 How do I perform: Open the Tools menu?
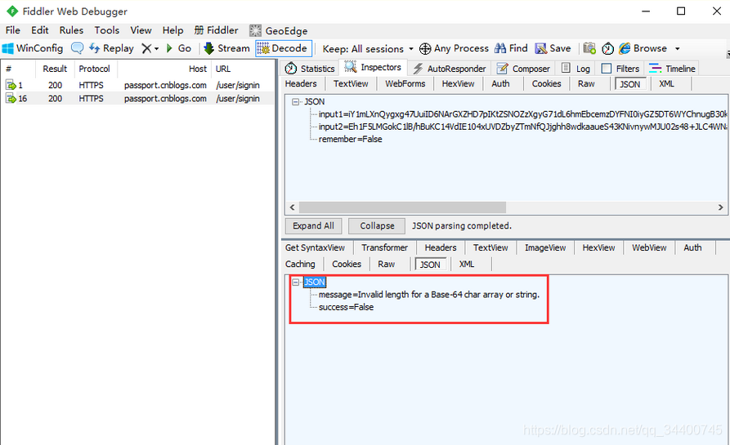coord(106,30)
